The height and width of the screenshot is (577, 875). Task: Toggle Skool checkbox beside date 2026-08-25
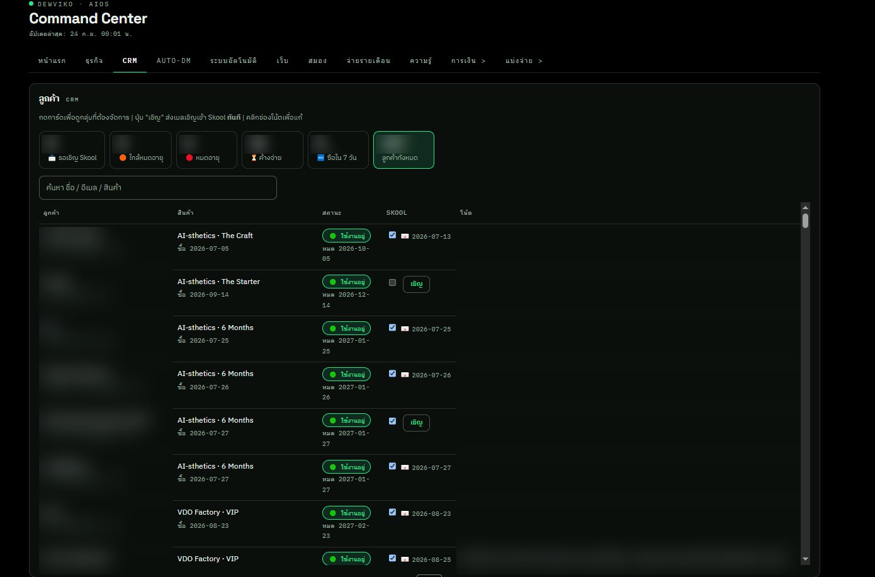tap(392, 558)
